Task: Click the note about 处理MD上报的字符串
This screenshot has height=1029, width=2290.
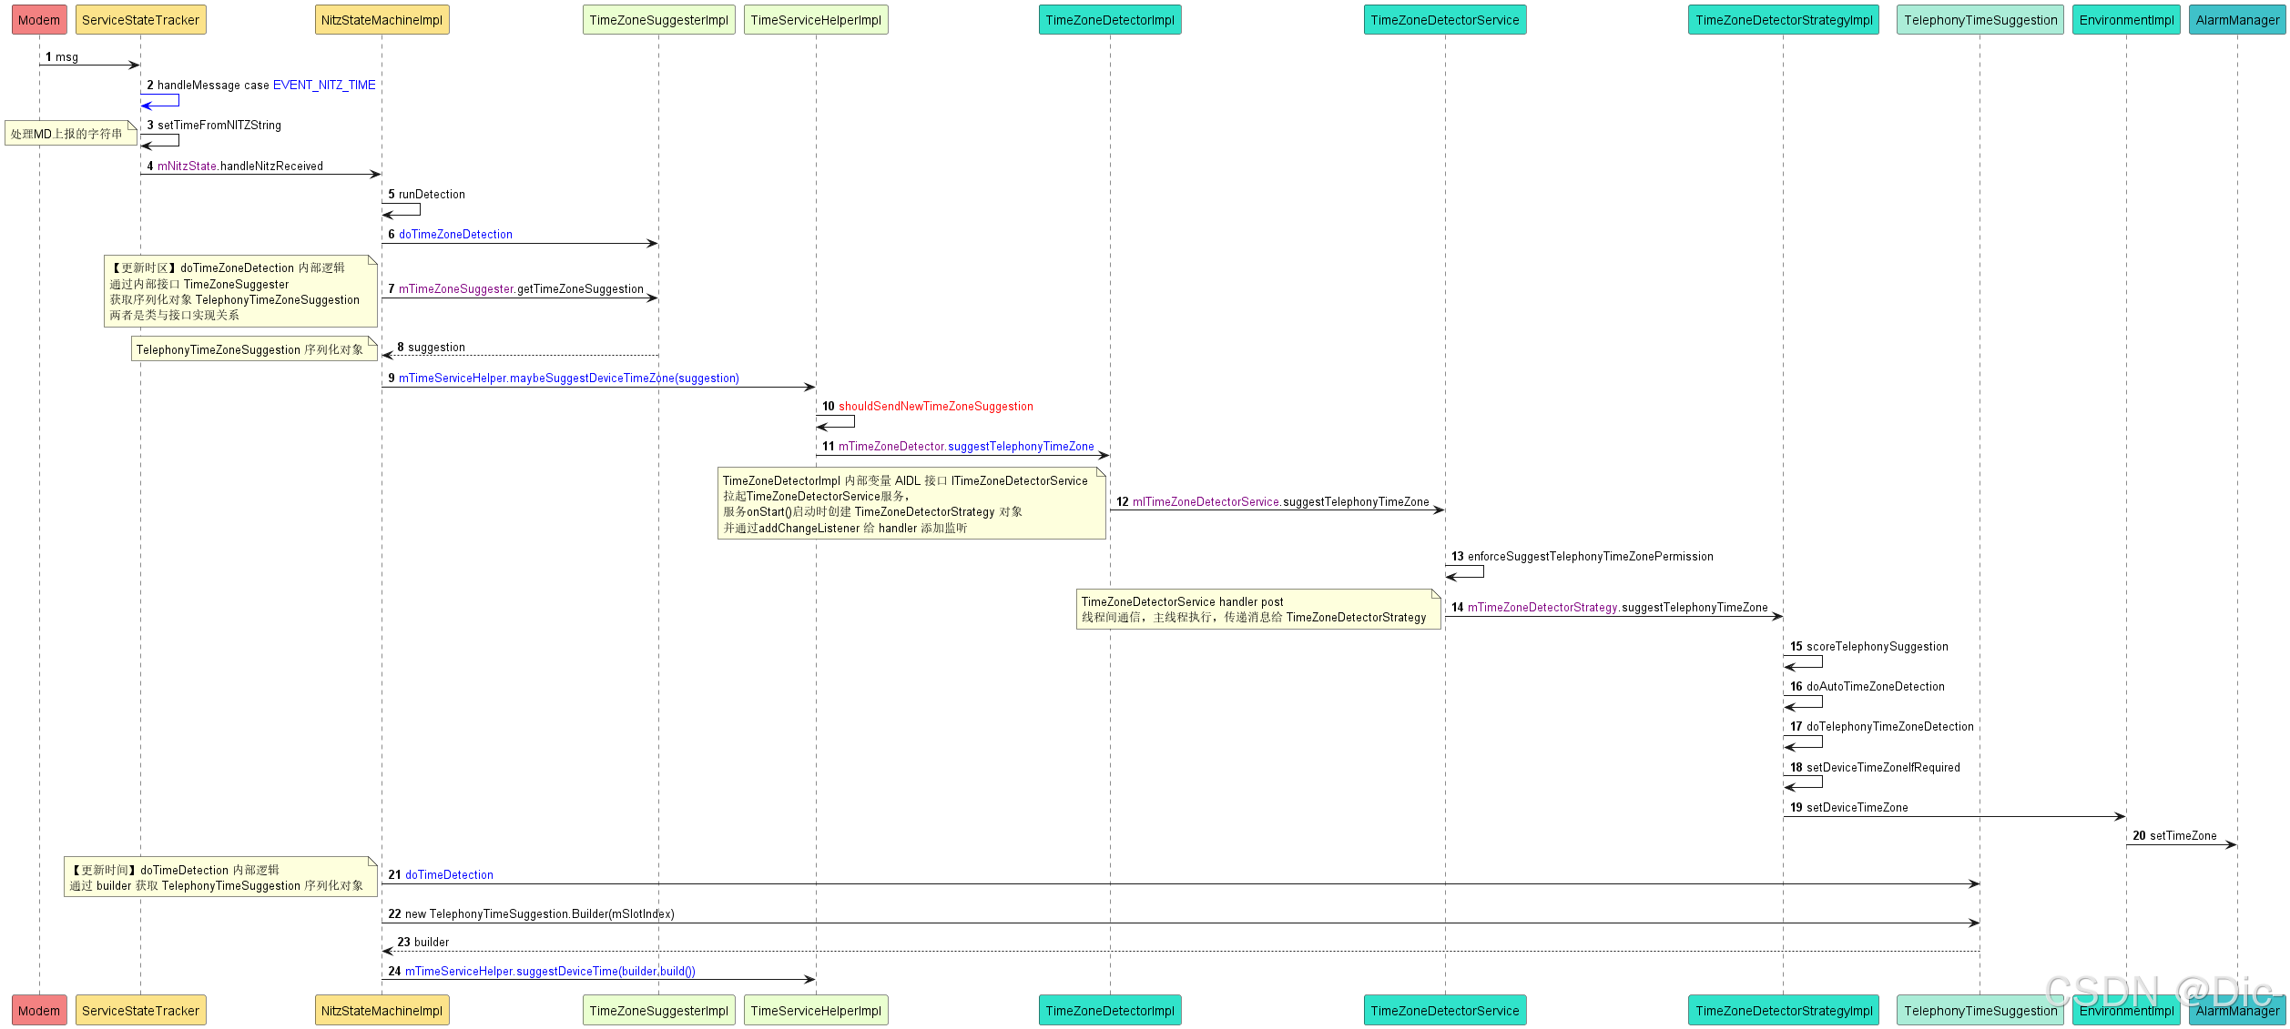Action: 69,134
